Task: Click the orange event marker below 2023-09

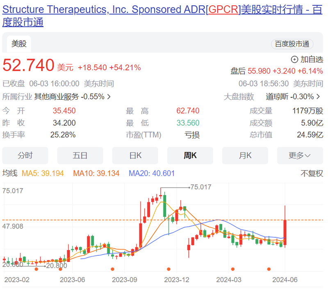Action: (x=112, y=269)
